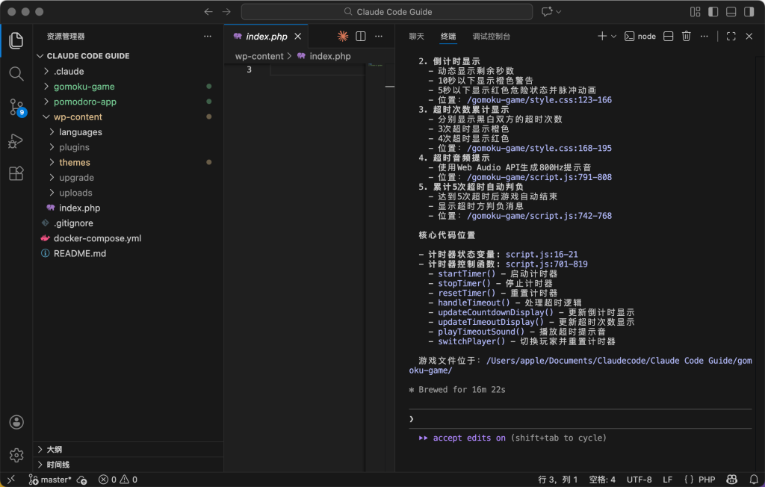Maximize the terminal panel size

point(731,36)
